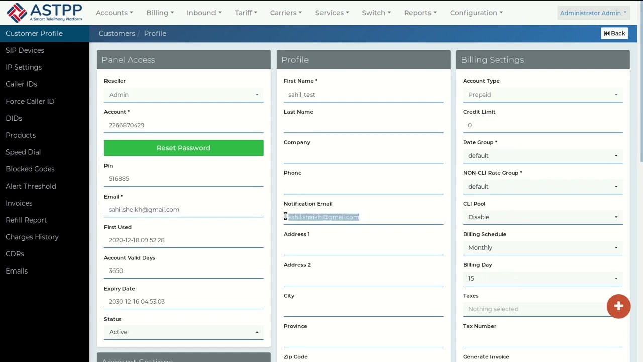This screenshot has height=362, width=643.
Task: Click the ASTPP logo icon
Action: (x=17, y=13)
